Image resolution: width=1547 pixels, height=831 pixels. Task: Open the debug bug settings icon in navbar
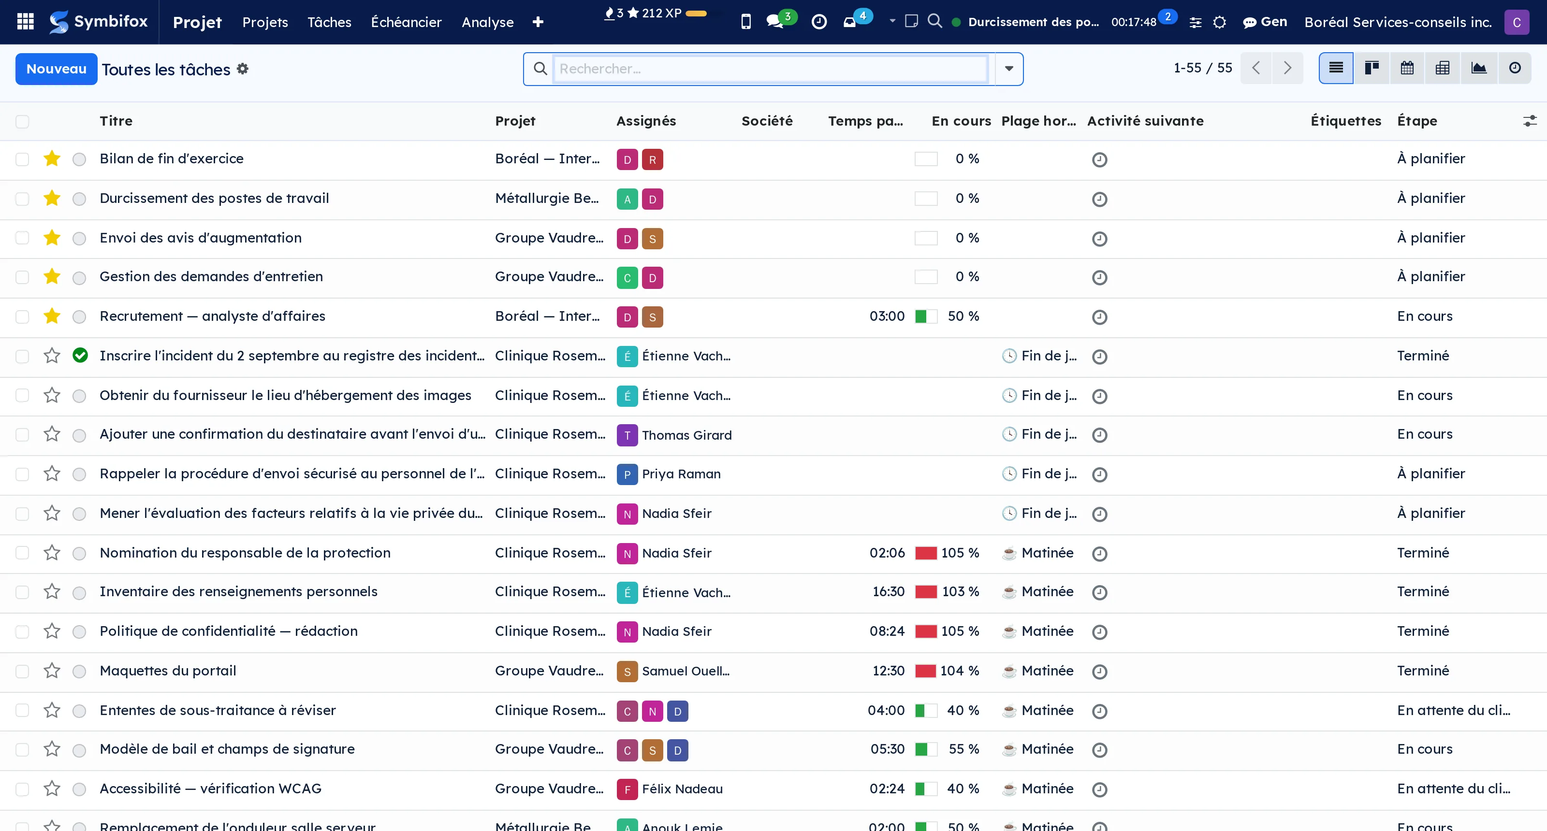pyautogui.click(x=1220, y=22)
